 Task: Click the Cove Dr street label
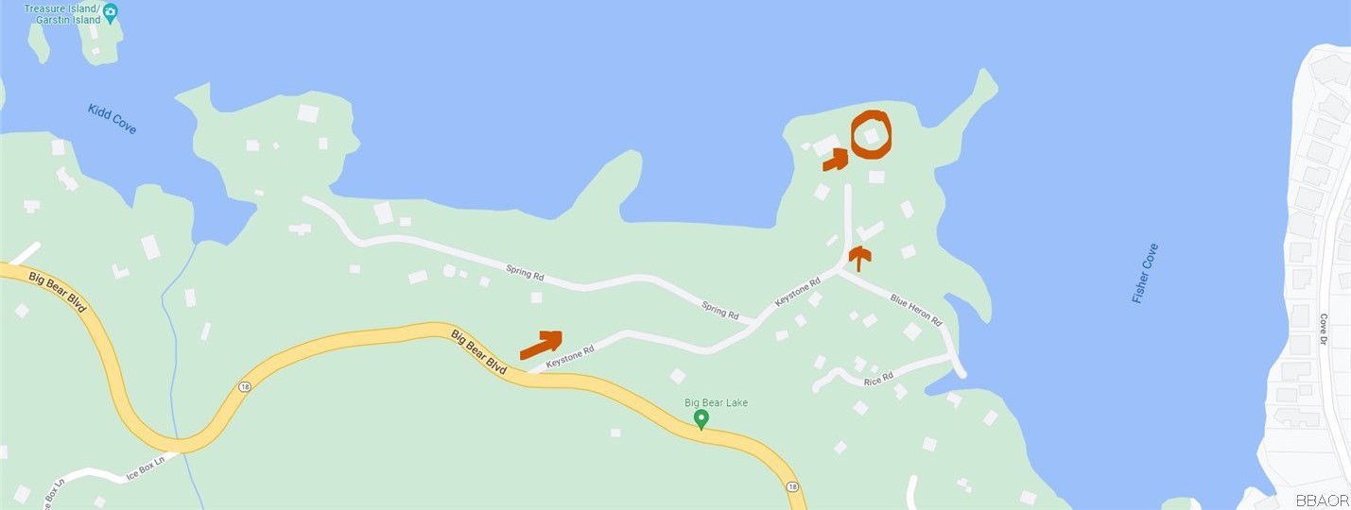[1324, 330]
